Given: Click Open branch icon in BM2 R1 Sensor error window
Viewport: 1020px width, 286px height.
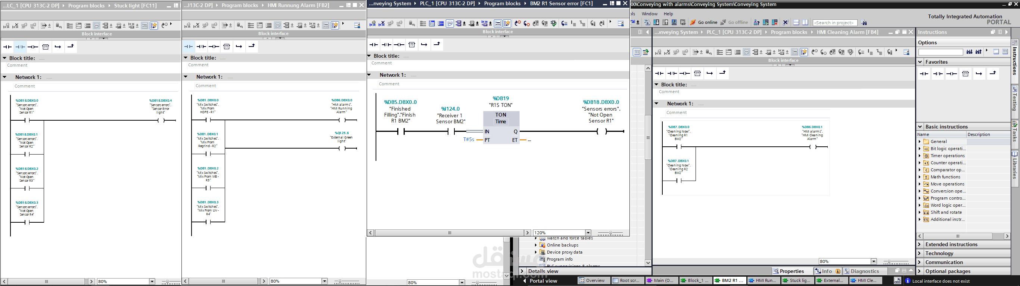Looking at the screenshot, I should [x=424, y=45].
